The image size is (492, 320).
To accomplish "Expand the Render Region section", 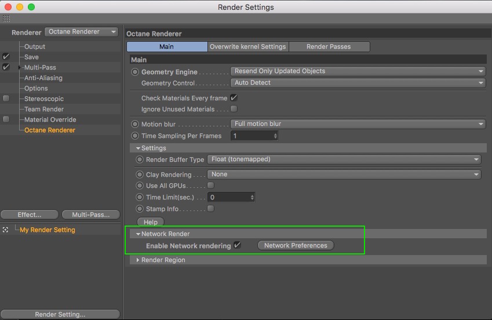I will [138, 260].
